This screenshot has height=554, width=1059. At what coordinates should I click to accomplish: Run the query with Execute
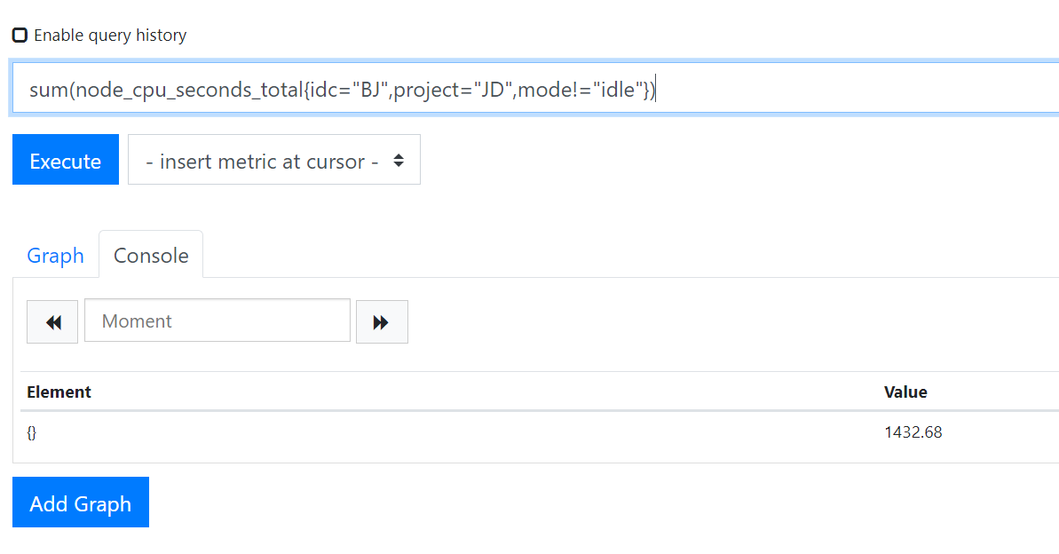pos(66,160)
